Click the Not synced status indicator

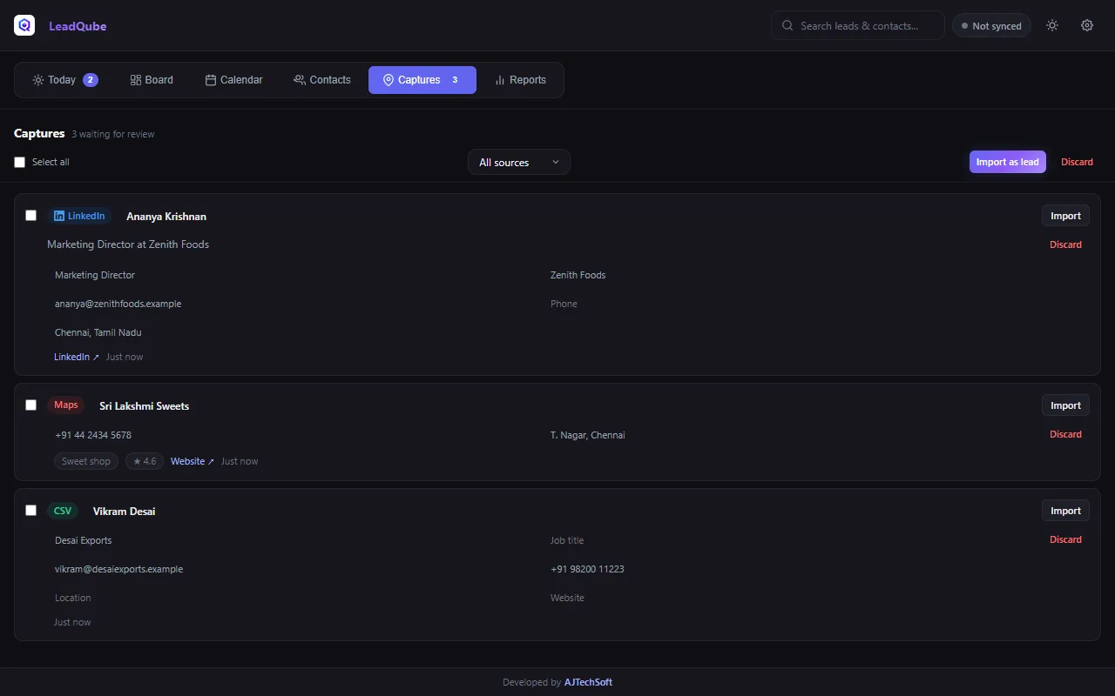click(991, 26)
